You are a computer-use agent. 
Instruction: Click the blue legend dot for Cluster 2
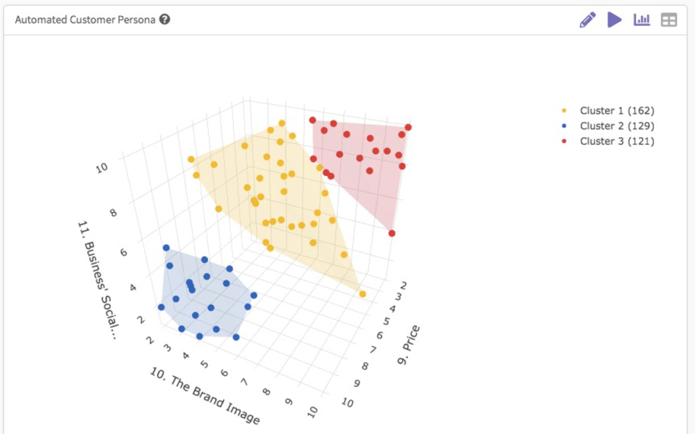point(564,126)
